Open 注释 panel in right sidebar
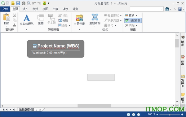 (x=183, y=98)
